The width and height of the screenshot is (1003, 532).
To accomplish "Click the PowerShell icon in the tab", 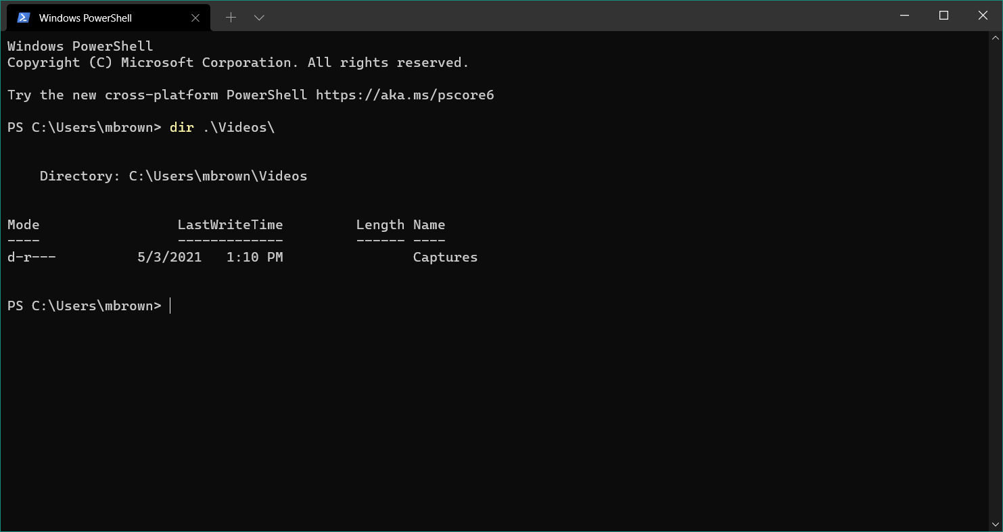I will (x=24, y=18).
